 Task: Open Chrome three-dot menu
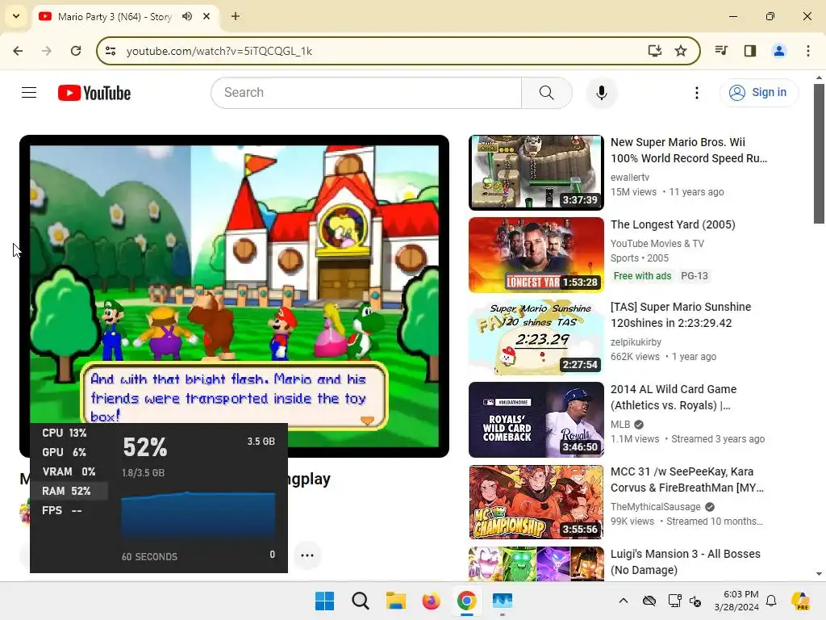click(807, 51)
